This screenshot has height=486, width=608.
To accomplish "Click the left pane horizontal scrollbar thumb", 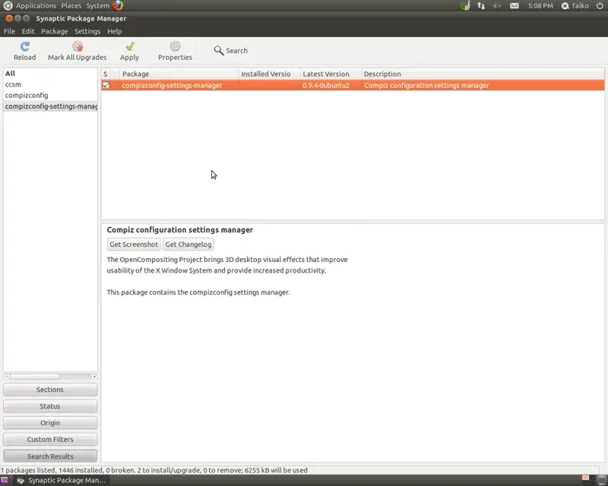I will (x=35, y=377).
